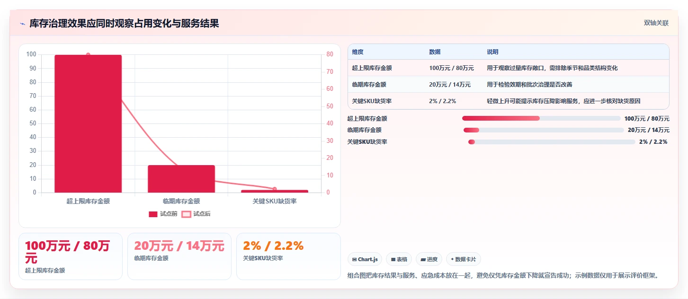Click progress value 2% / 2.2% at bar end
Screen dimensions: 688x299
pos(653,142)
